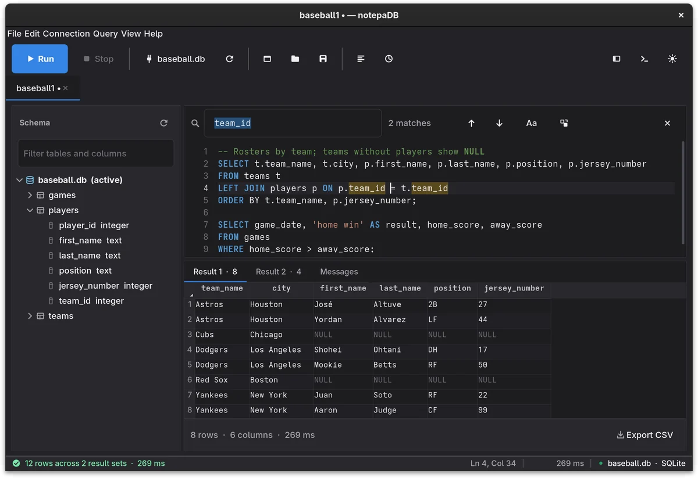Open the Connection menu
Screen dimensions: 698x478
[66, 34]
